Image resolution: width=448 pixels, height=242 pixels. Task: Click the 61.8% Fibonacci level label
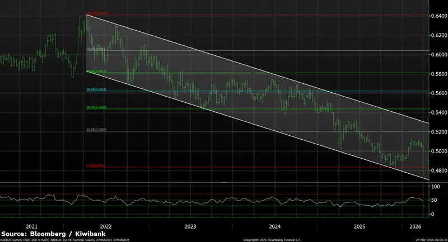pyautogui.click(x=96, y=72)
